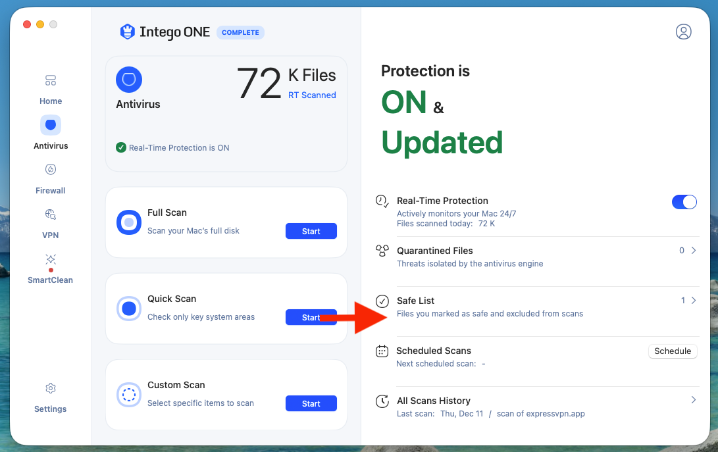Open the VPN globe sidebar icon
Viewport: 718px width, 452px height.
pyautogui.click(x=51, y=214)
